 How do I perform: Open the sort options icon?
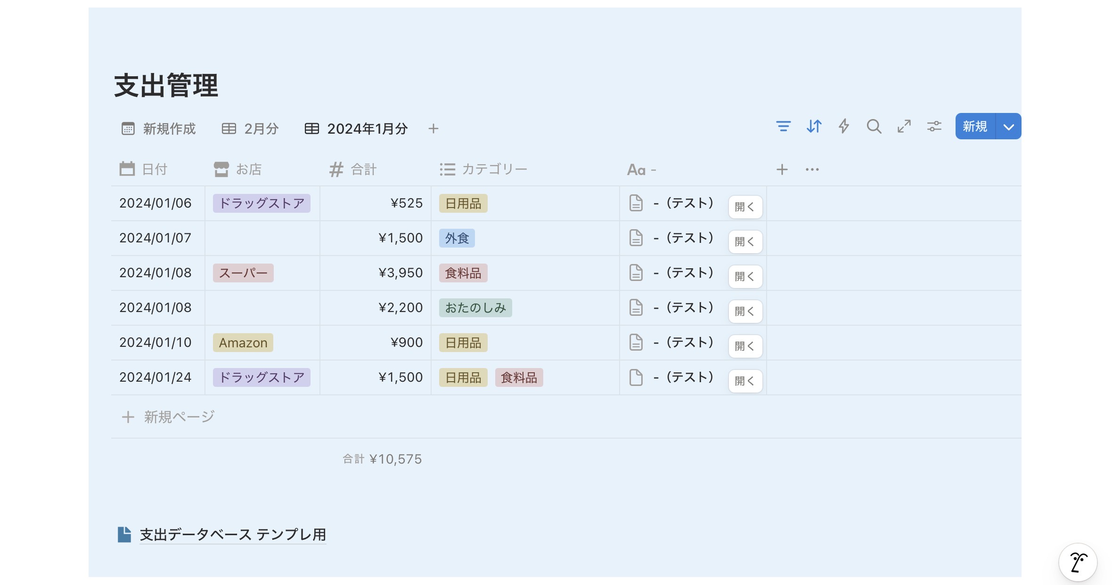tap(814, 126)
